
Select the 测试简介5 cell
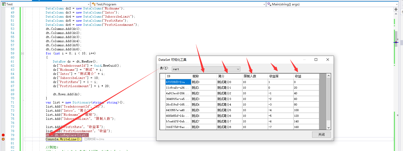pos(229,110)
